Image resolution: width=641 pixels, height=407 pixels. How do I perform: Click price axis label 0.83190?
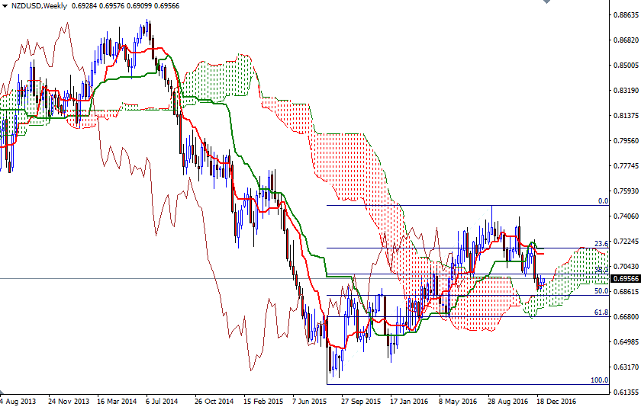pos(626,91)
